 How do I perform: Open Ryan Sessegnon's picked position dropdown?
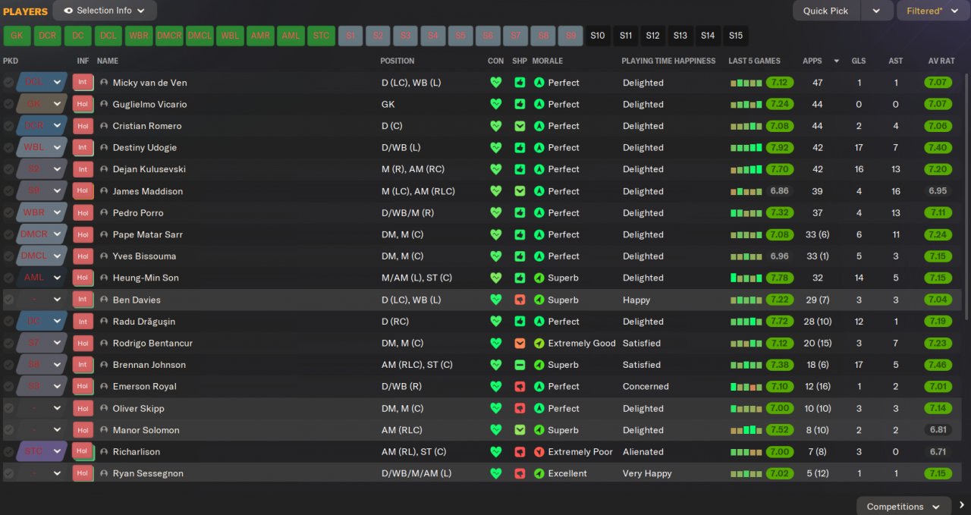[57, 473]
